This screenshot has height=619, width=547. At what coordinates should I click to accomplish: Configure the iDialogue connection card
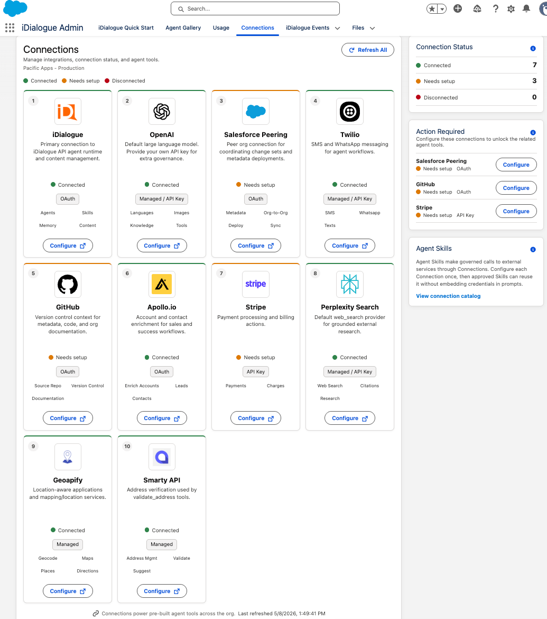pyautogui.click(x=68, y=245)
